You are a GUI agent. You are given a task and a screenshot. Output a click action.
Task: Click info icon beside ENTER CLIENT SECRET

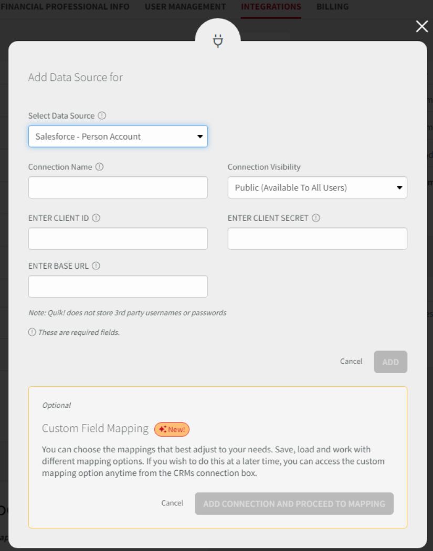click(316, 218)
